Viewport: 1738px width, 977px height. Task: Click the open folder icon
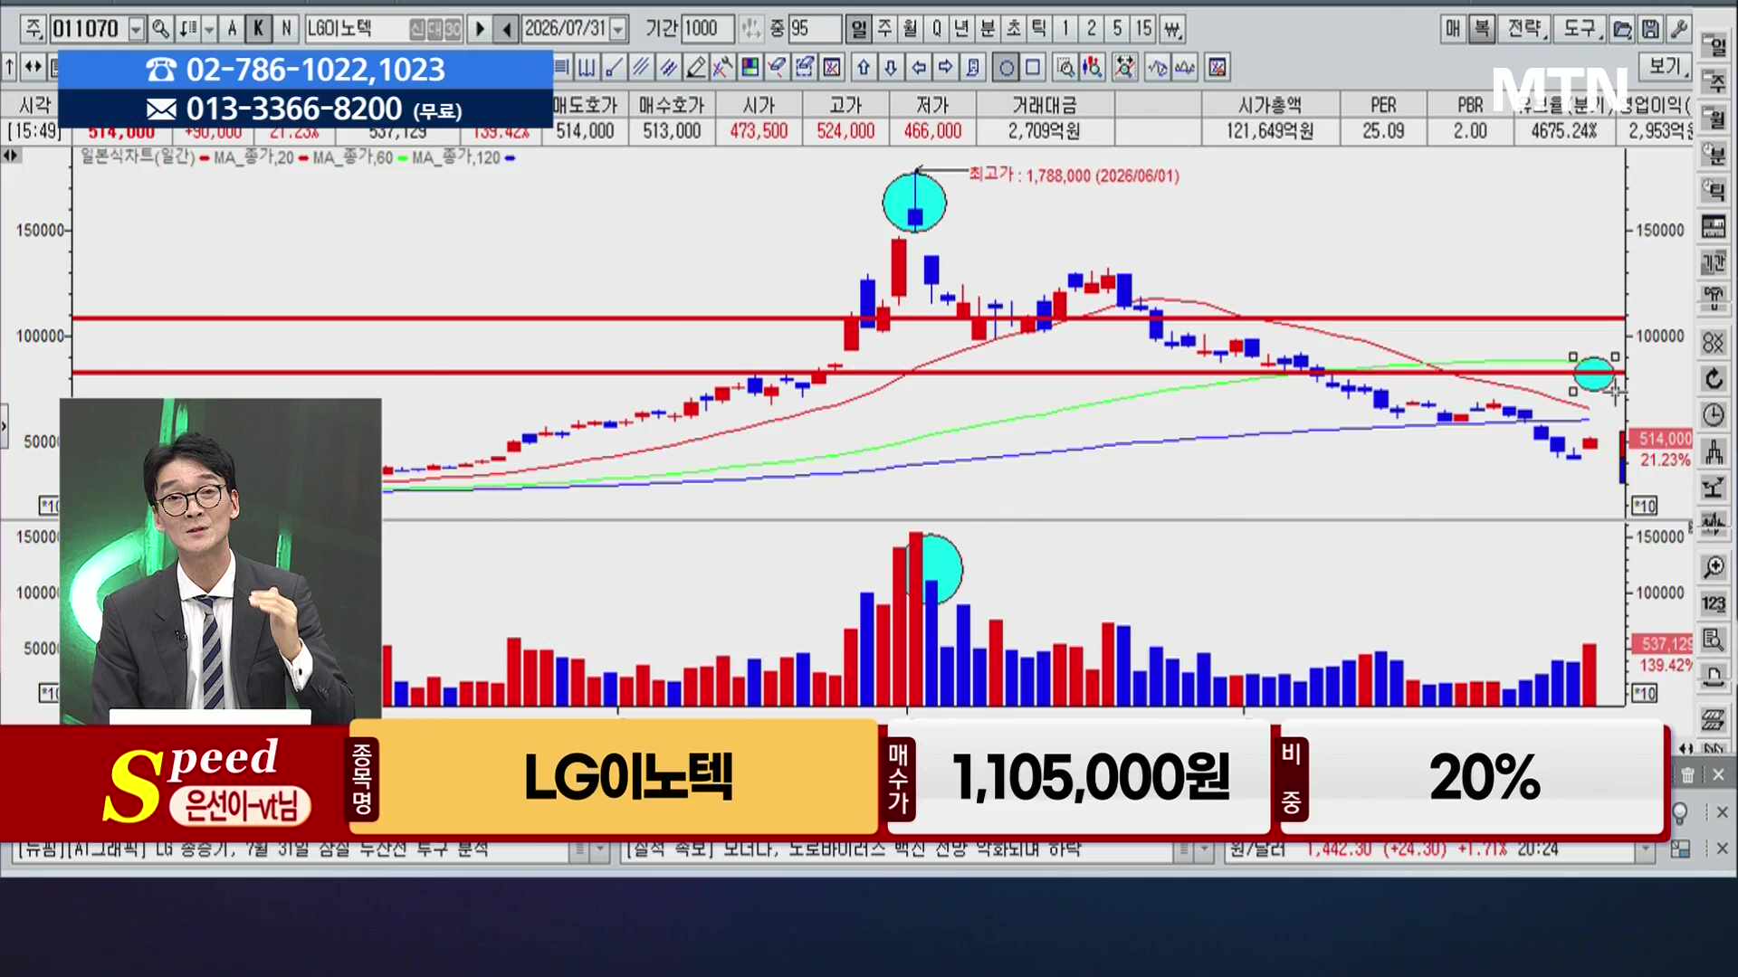pos(1623,29)
